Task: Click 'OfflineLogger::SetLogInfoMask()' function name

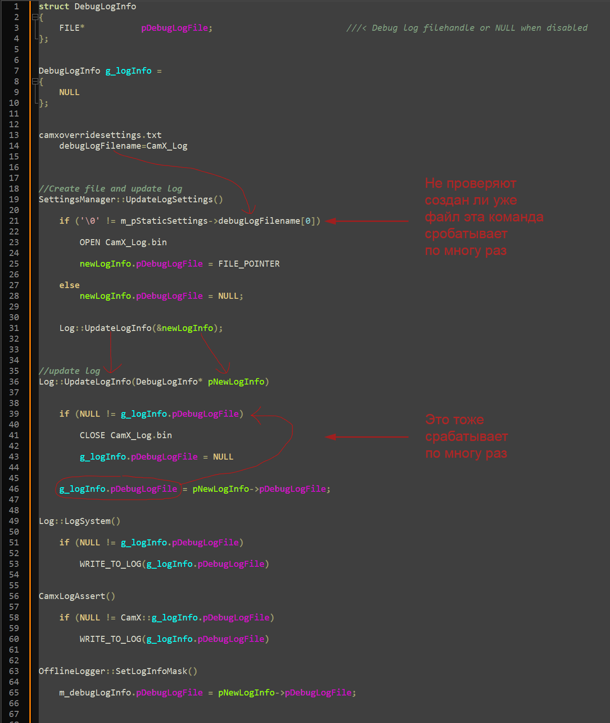Action: (x=118, y=671)
